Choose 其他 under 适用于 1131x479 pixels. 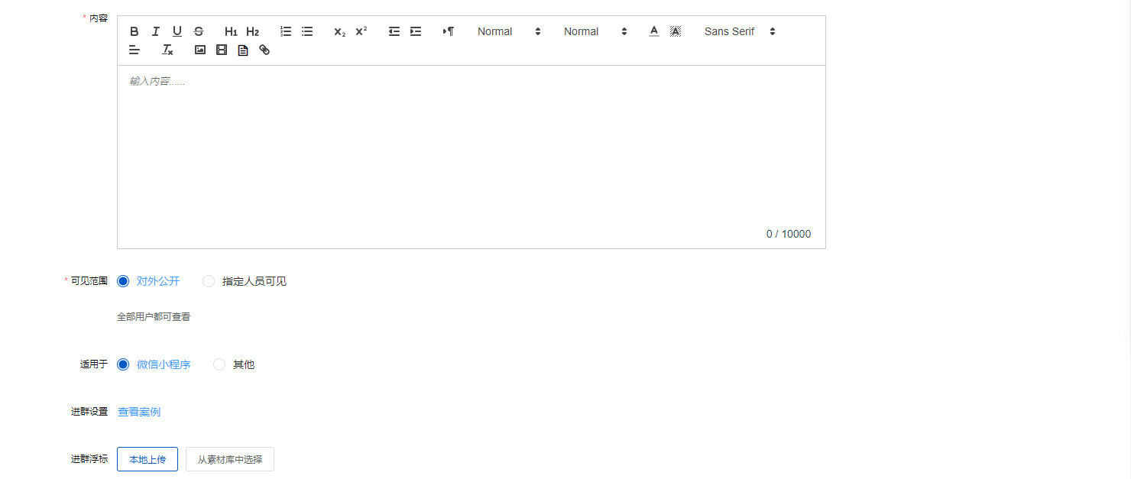[219, 364]
